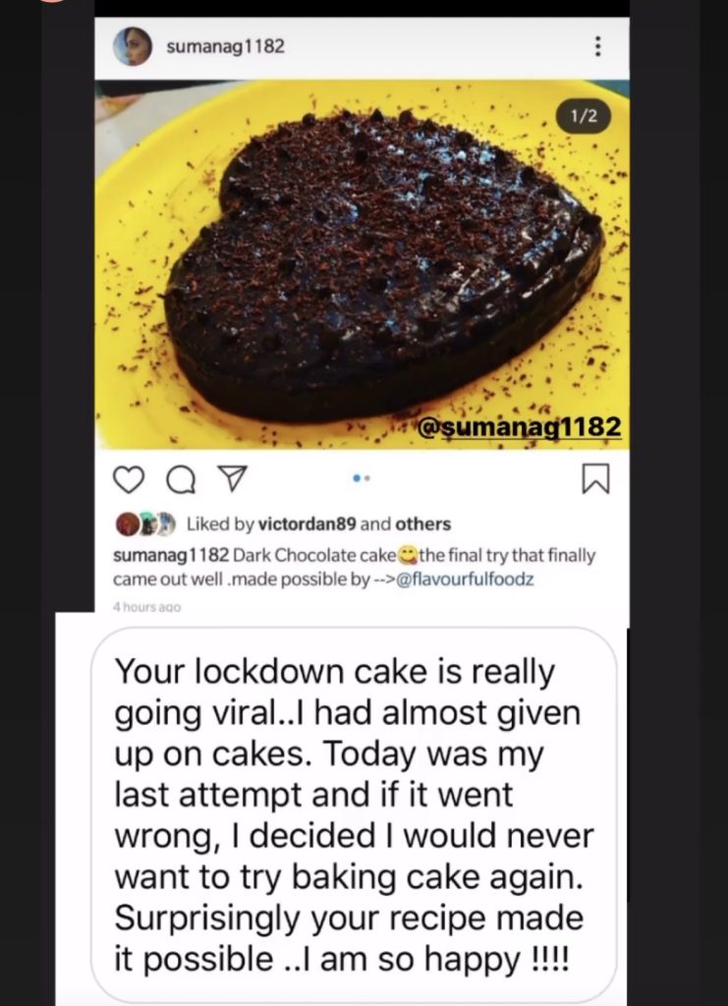Open sumanag1182's profile picture in post header

pyautogui.click(x=133, y=46)
